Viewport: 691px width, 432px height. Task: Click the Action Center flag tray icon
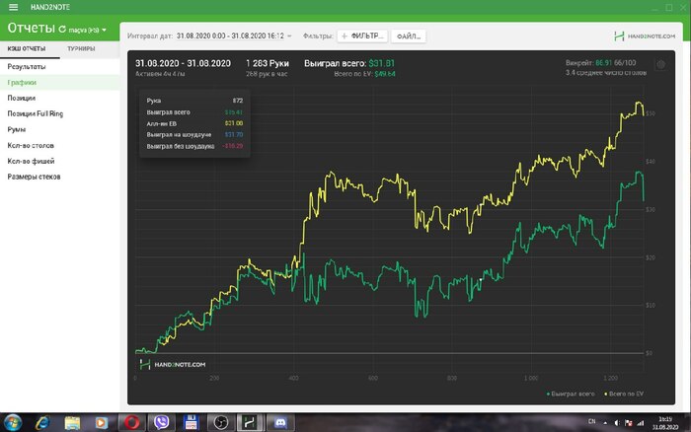pos(629,423)
